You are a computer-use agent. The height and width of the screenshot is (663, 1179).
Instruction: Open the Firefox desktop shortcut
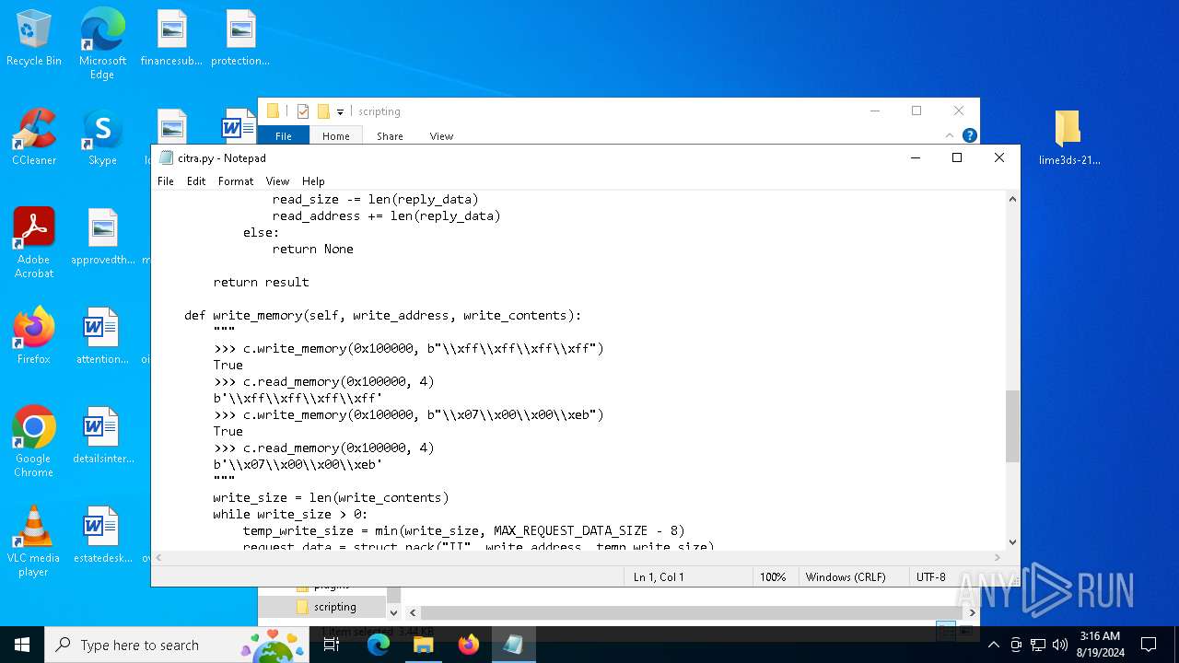point(34,336)
